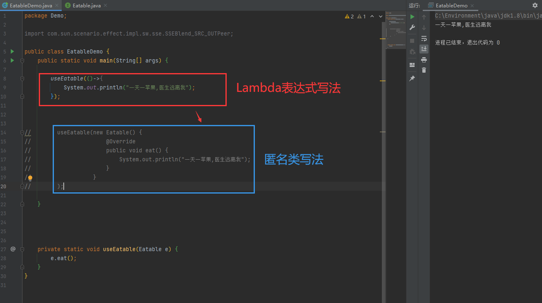Select the EatableDemo run tab
This screenshot has height=303, width=542.
pos(451,6)
